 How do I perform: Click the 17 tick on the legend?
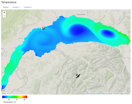(x=17, y=100)
